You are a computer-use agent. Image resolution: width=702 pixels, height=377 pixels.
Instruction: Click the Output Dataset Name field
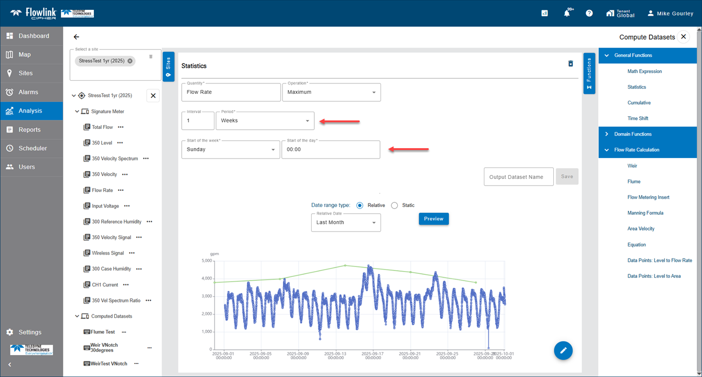[518, 177]
